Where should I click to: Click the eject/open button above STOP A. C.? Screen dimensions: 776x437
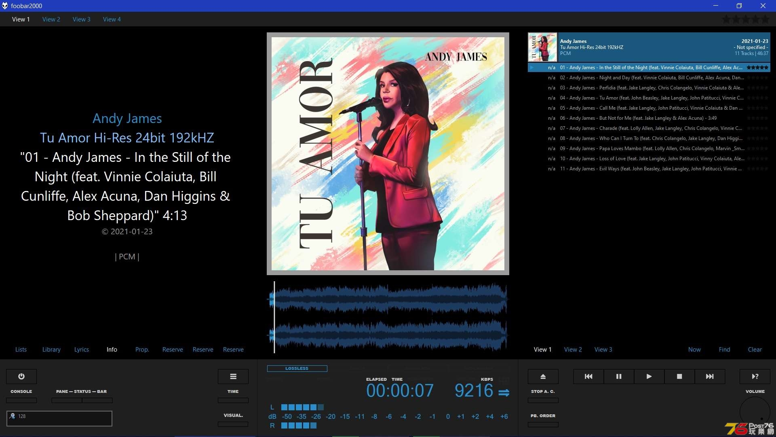tap(543, 376)
